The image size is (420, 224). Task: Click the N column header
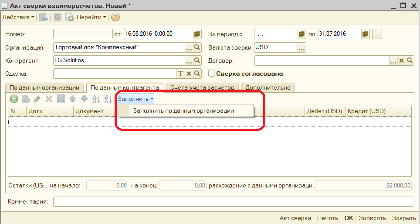click(x=17, y=111)
